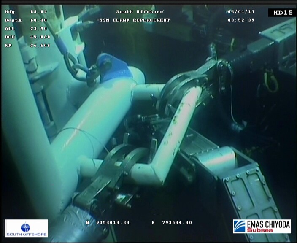Click the South Offshore title text
The height and width of the screenshot is (243, 297).
click(x=139, y=12)
